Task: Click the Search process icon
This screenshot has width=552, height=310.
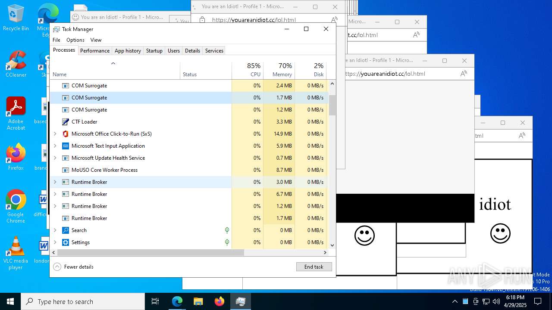Action: 66,230
